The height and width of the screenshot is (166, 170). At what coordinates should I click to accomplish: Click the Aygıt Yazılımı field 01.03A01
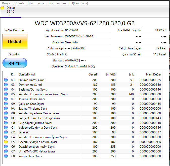pyautogui.click(x=87, y=30)
